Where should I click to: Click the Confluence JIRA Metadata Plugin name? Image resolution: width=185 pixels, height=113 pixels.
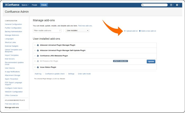point(54,56)
